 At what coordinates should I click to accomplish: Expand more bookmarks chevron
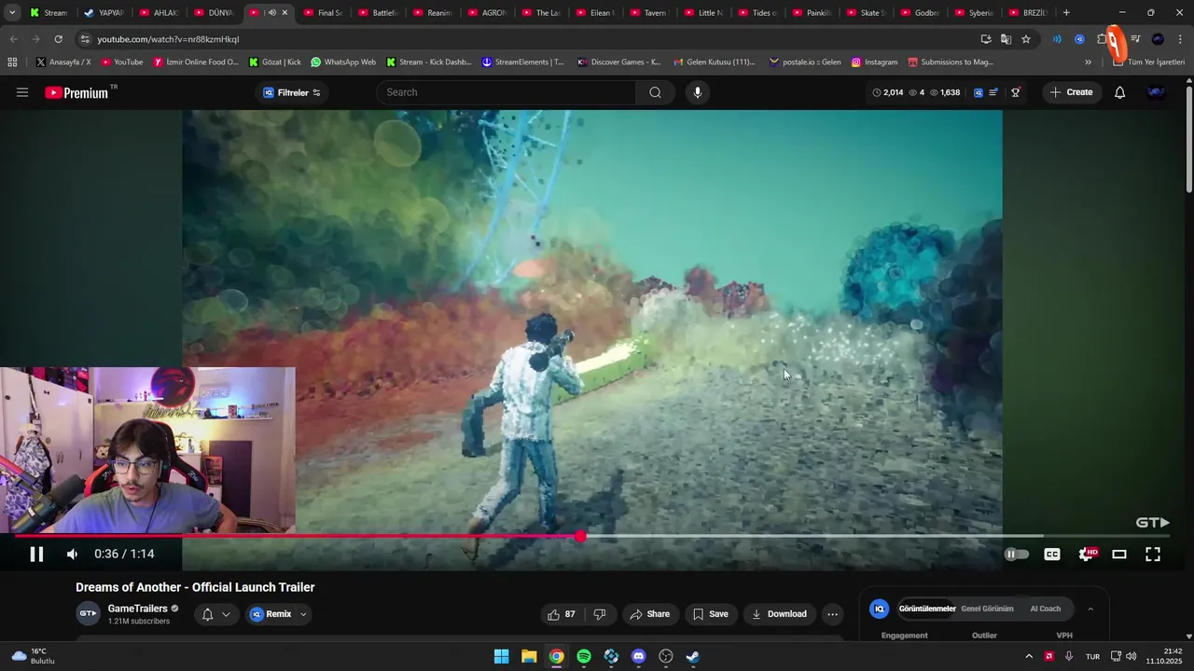(1088, 62)
